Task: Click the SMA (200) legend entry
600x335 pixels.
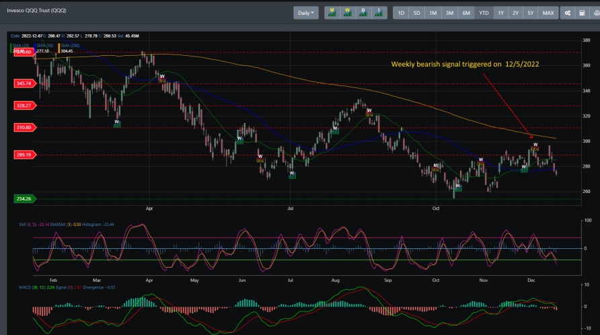Action: coord(70,46)
